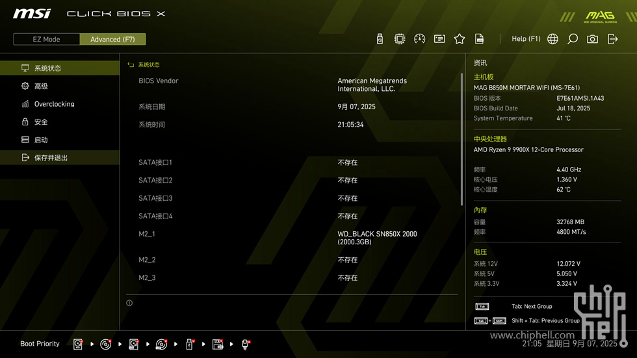The height and width of the screenshot is (358, 637).
Task: Click the date value 9月 07, 2025
Action: 356,107
